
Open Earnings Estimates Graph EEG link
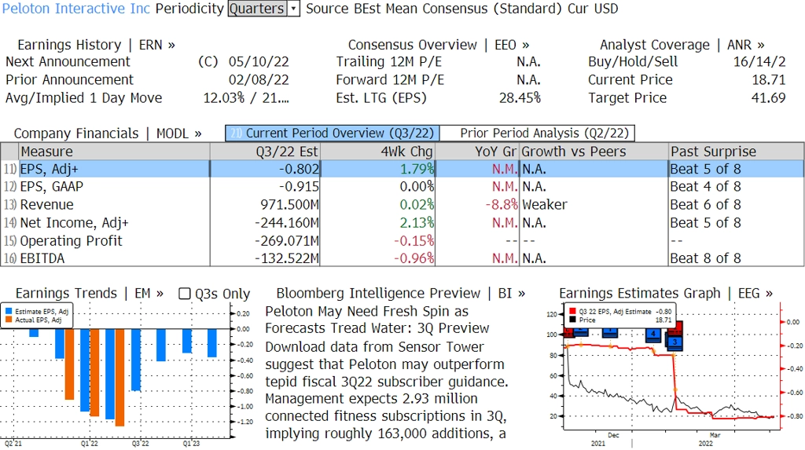tap(666, 294)
